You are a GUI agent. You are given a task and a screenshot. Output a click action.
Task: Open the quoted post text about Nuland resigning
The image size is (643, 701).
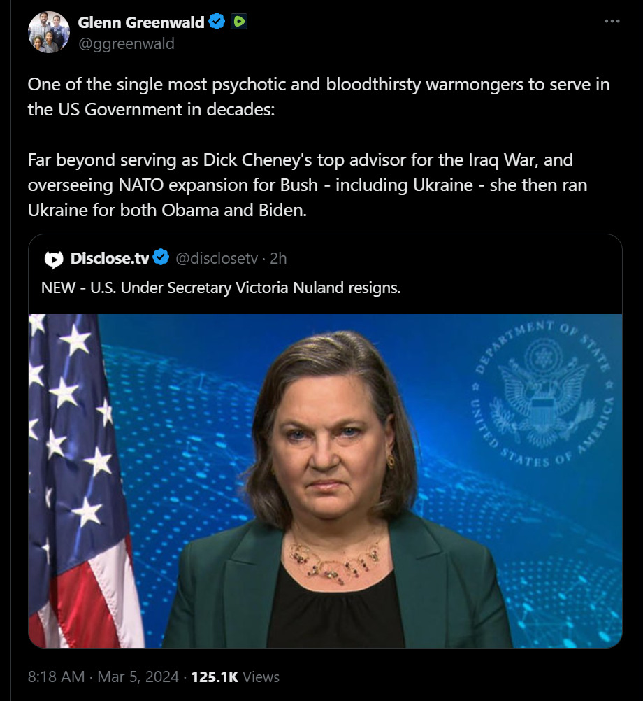221,288
